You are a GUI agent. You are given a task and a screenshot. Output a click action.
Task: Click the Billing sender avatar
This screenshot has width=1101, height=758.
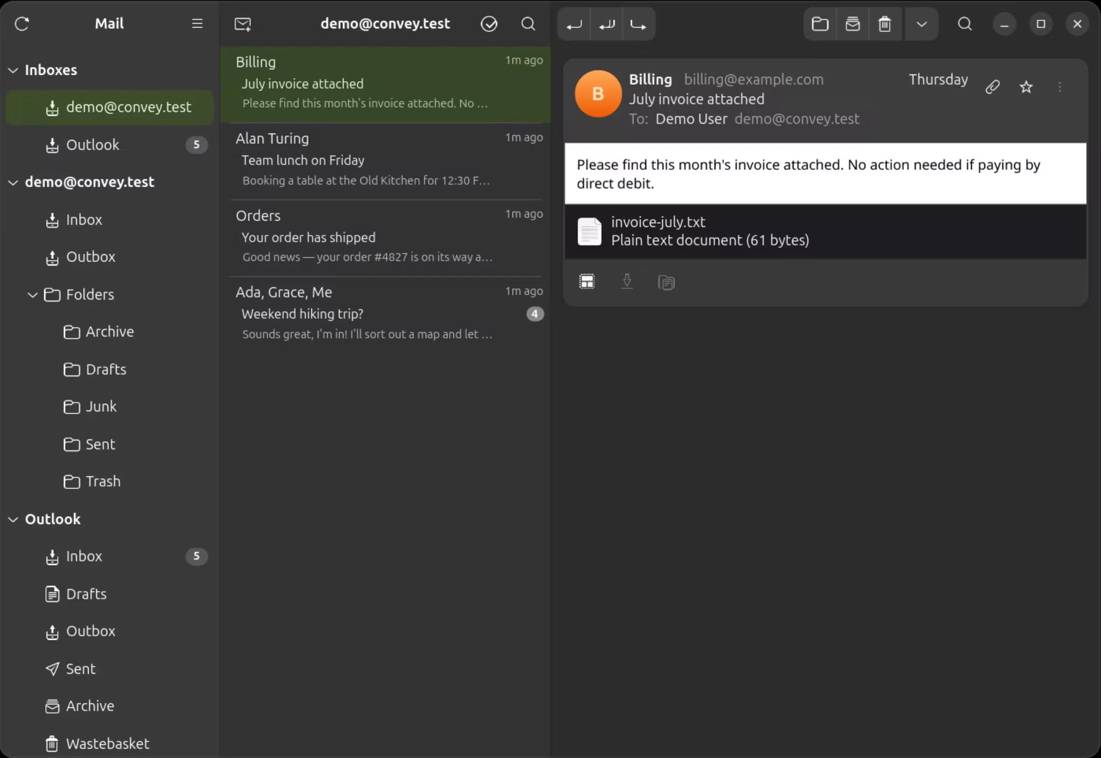[x=598, y=94]
